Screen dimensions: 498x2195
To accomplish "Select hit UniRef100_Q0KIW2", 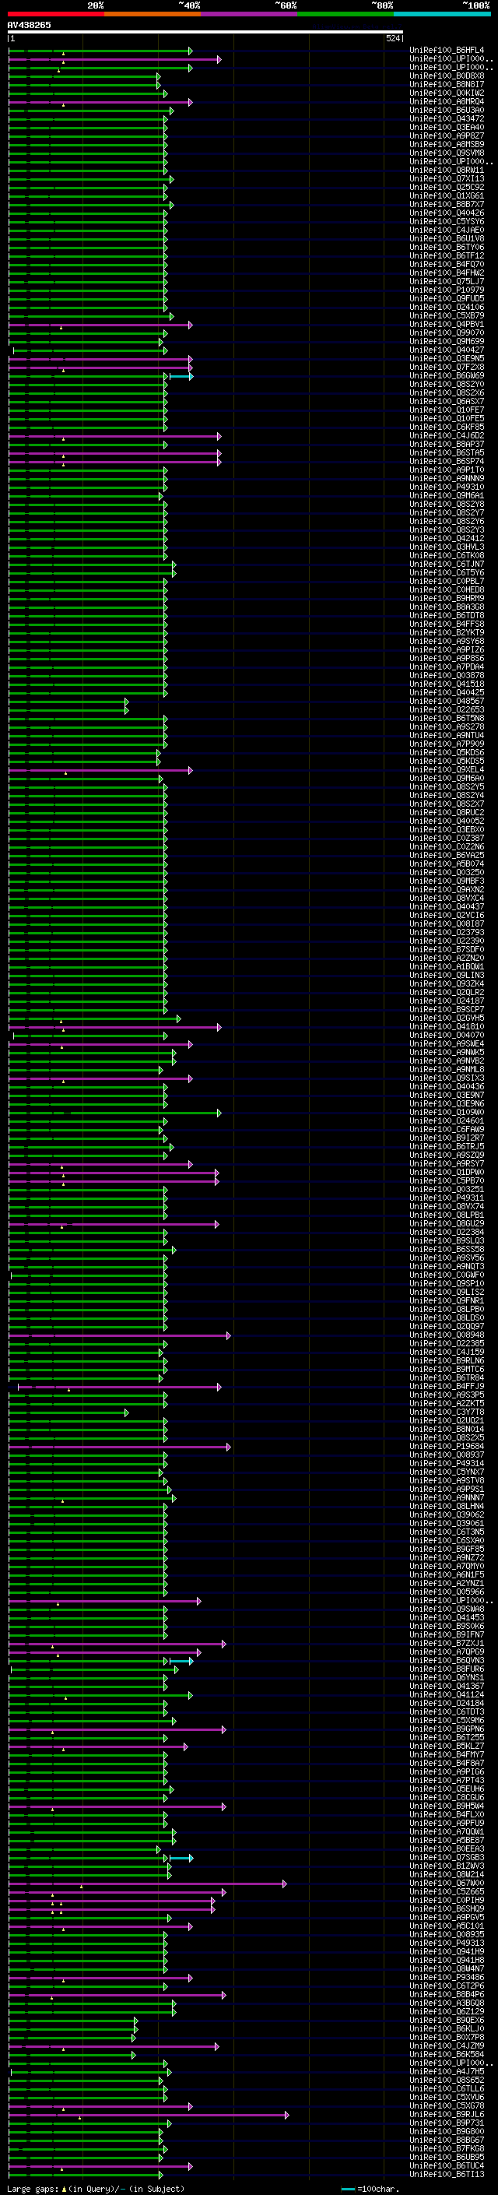I will 447,93.
